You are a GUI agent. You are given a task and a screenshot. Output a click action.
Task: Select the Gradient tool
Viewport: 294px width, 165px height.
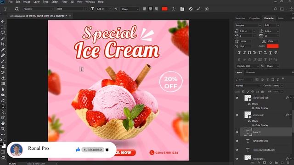[x=3, y=83]
